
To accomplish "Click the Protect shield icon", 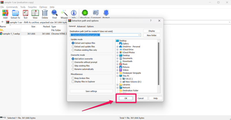I will pos(106,13).
